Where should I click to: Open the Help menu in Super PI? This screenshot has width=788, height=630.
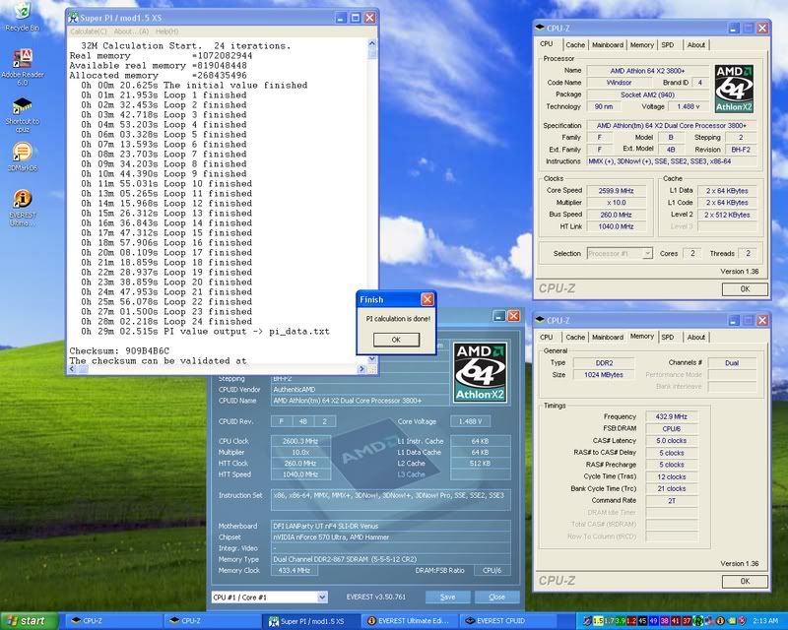pyautogui.click(x=166, y=31)
